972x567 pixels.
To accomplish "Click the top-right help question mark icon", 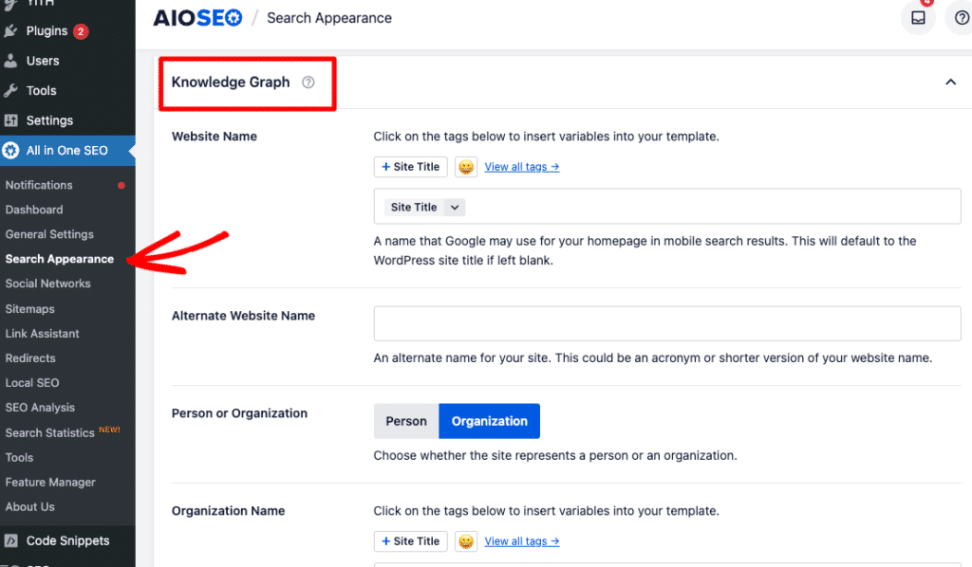I will coord(962,18).
